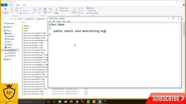Open Command Prompt from taskbar
Image resolution: width=186 pixels, height=104 pixels.
pyautogui.click(x=105, y=101)
